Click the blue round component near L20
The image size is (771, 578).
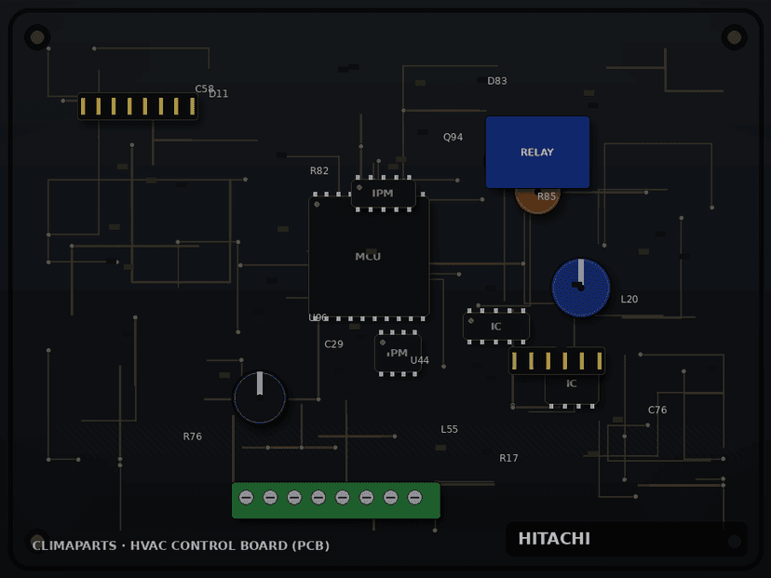coord(581,288)
